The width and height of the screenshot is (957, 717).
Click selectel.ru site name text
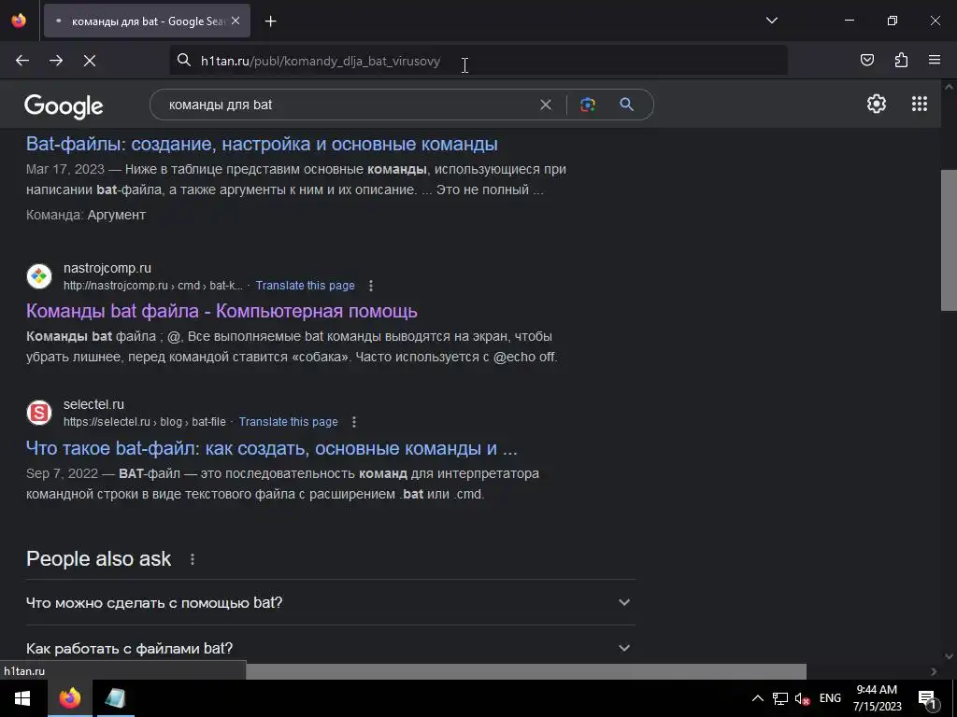[93, 405]
